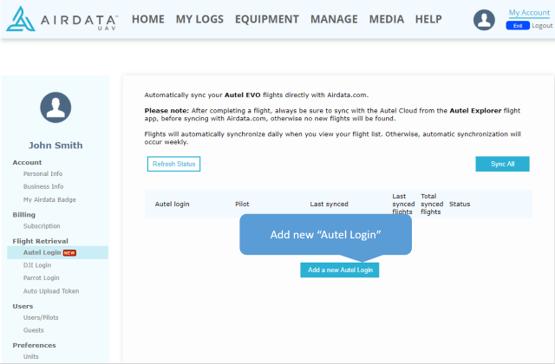Open the MY LOGS menu
Image resolution: width=555 pixels, height=364 pixels.
(199, 19)
